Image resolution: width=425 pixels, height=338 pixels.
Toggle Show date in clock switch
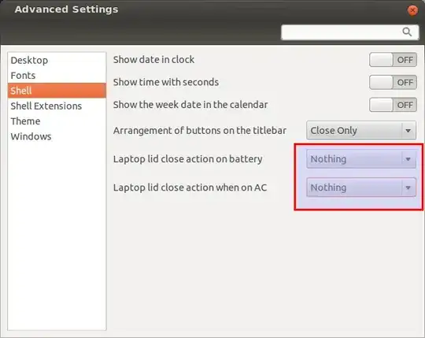click(x=393, y=60)
